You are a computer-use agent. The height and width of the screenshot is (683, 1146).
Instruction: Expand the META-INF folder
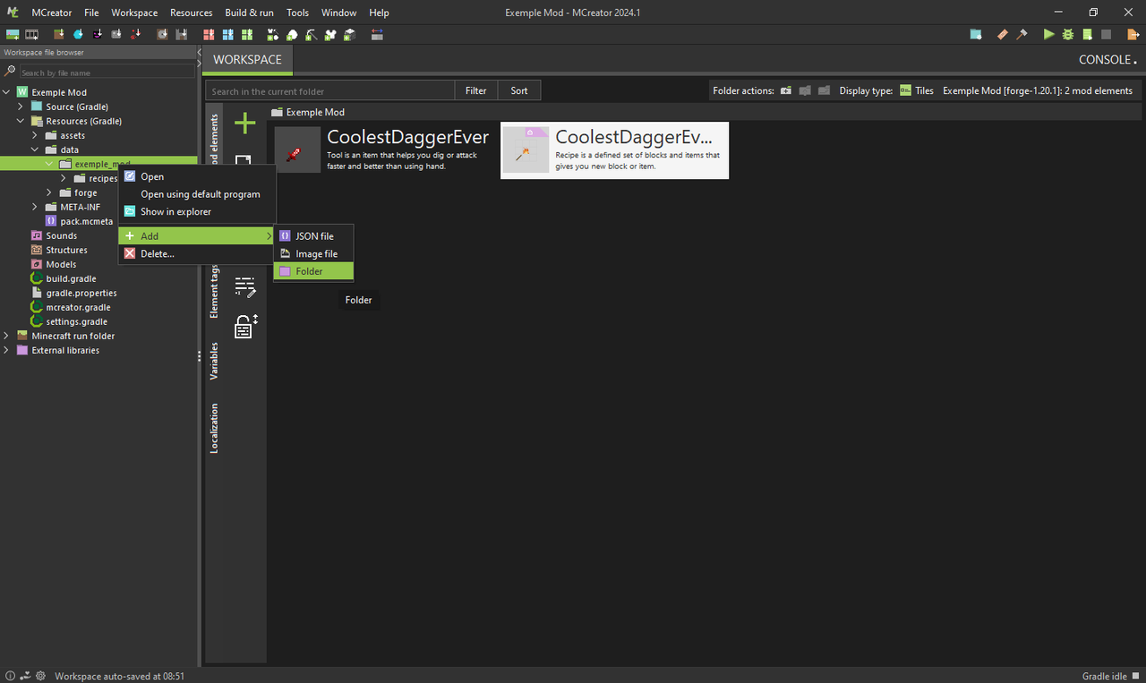pos(35,207)
